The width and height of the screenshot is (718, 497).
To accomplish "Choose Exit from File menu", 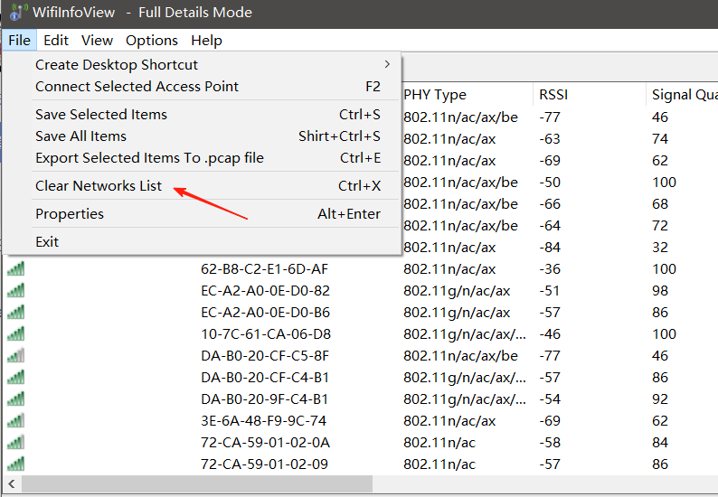I will point(203,241).
